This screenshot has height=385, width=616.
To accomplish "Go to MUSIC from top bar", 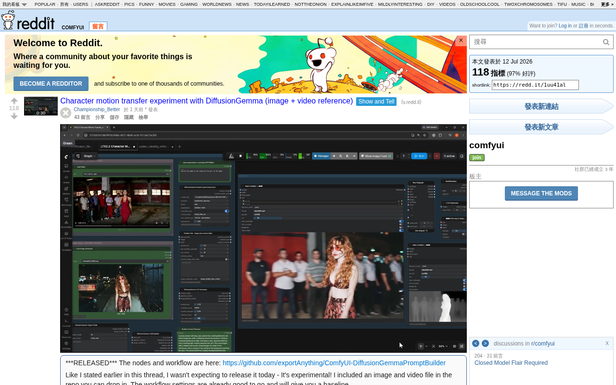I will [578, 4].
